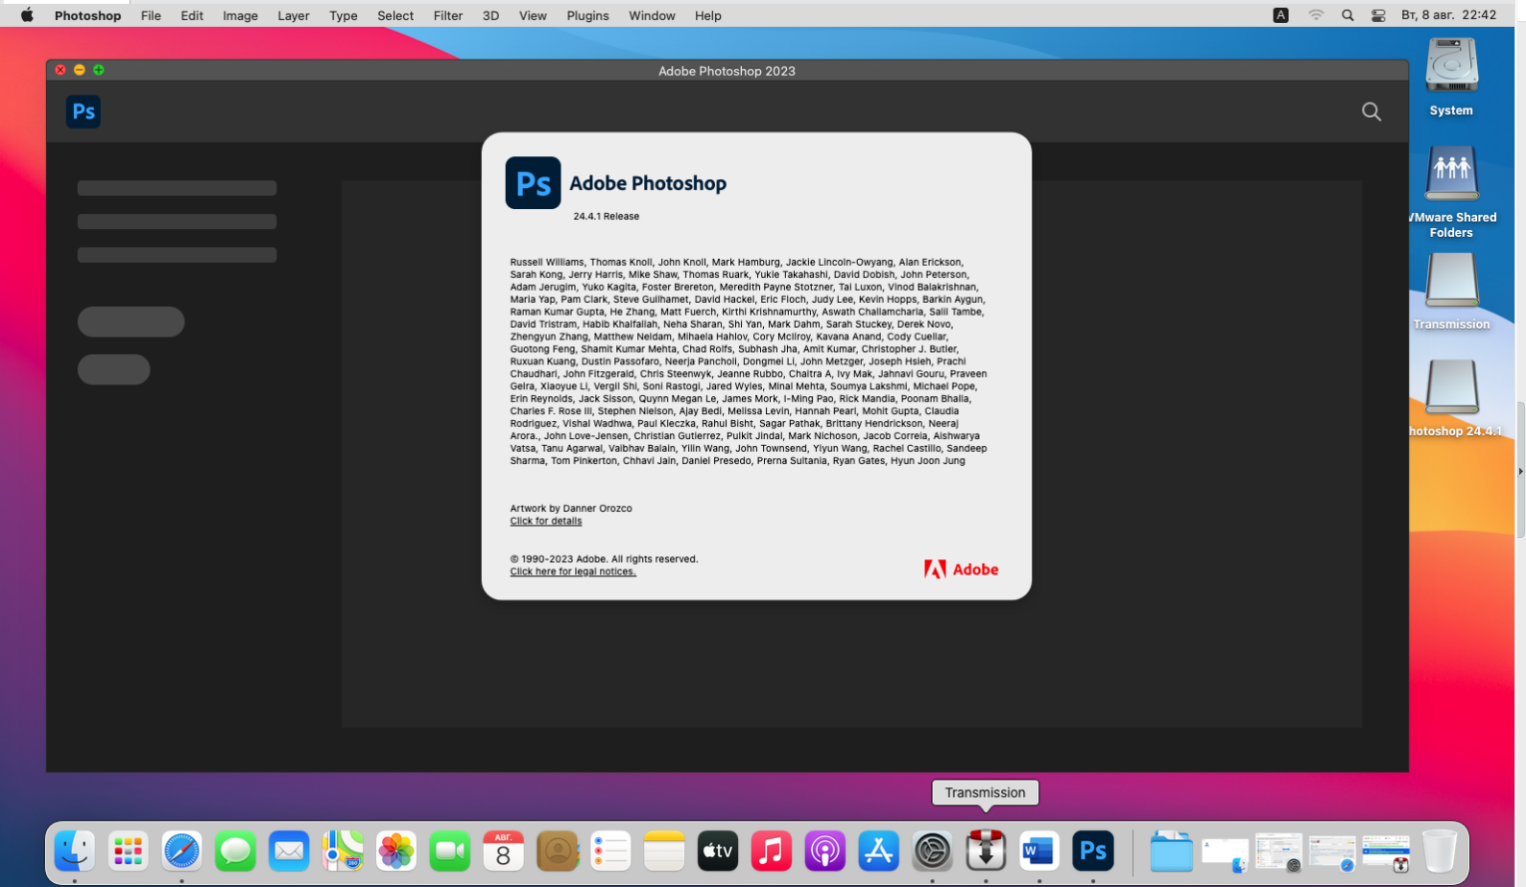Click the search magnifier in Photoshop window
Viewport: 1526px width, 887px height.
pyautogui.click(x=1371, y=112)
